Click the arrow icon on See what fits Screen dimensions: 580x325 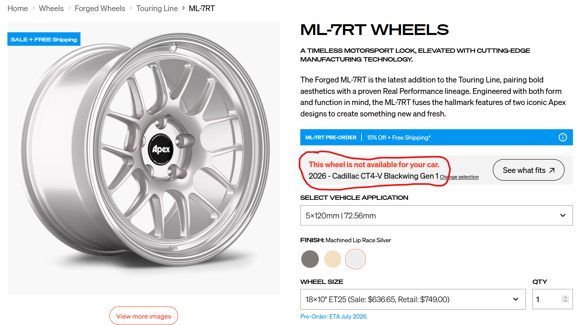552,171
